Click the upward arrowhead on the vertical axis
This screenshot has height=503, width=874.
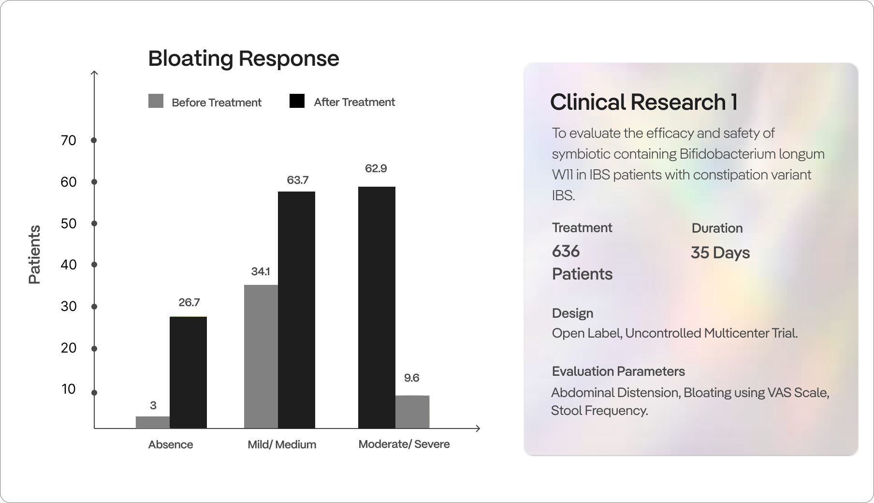[x=94, y=73]
